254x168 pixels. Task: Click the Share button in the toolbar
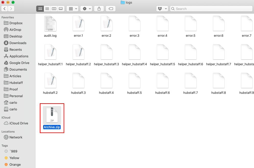(99, 9)
